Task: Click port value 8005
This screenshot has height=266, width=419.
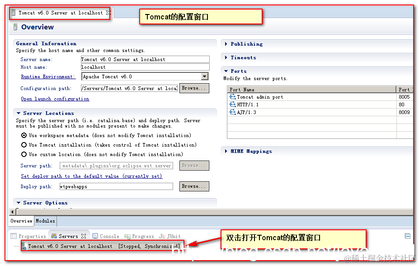Action: click(404, 97)
